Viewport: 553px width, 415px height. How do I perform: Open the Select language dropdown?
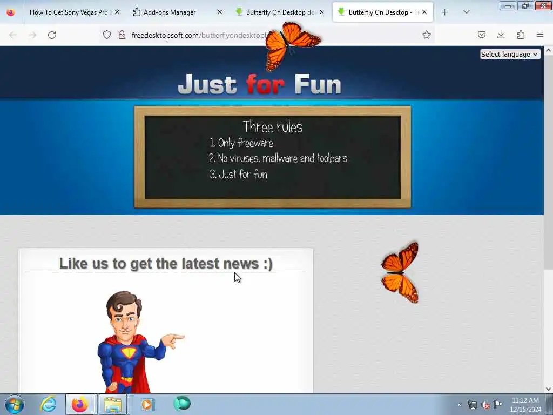click(x=510, y=55)
